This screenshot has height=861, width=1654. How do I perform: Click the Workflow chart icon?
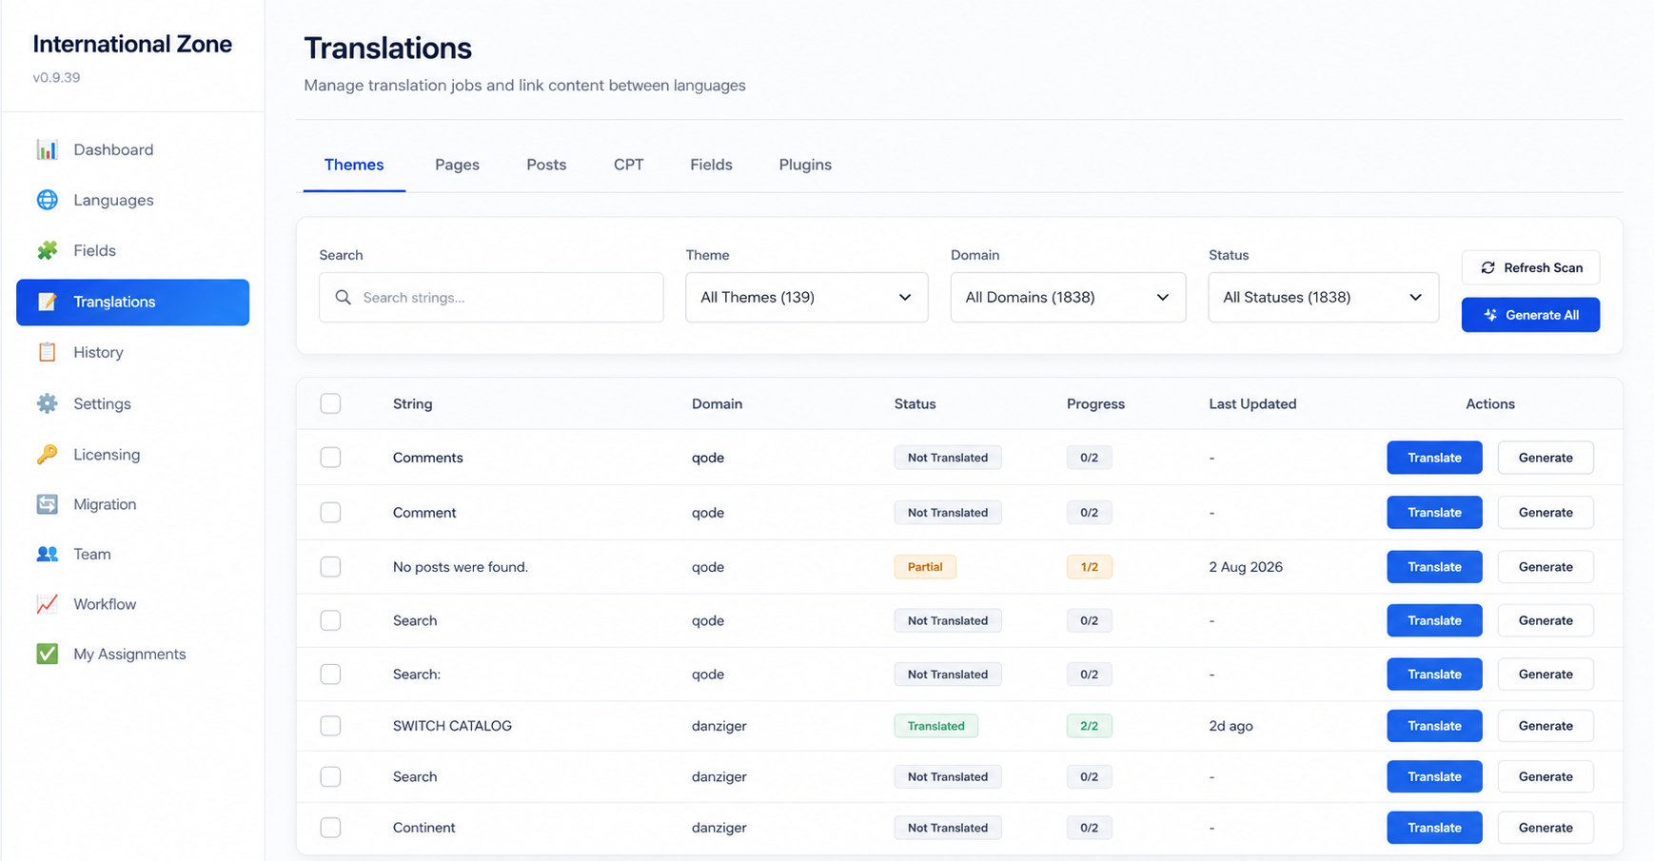47,604
